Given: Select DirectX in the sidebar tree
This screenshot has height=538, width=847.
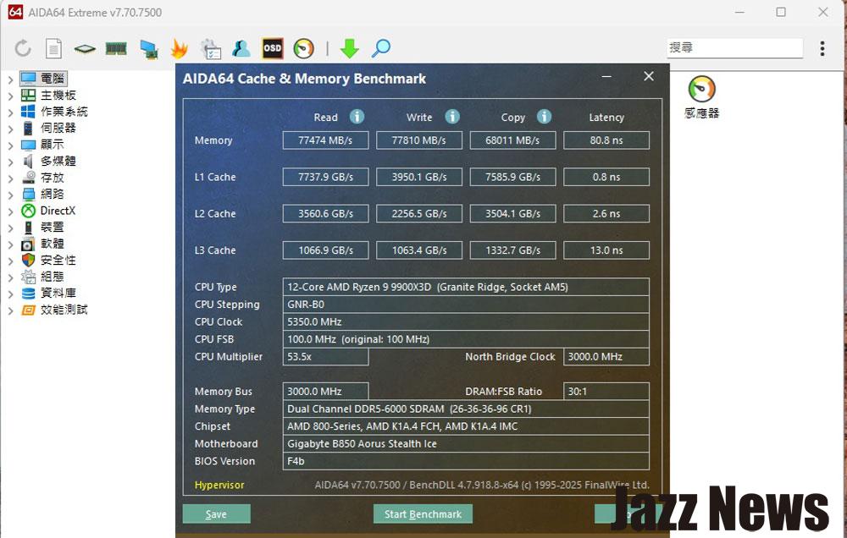Looking at the screenshot, I should click(x=58, y=211).
